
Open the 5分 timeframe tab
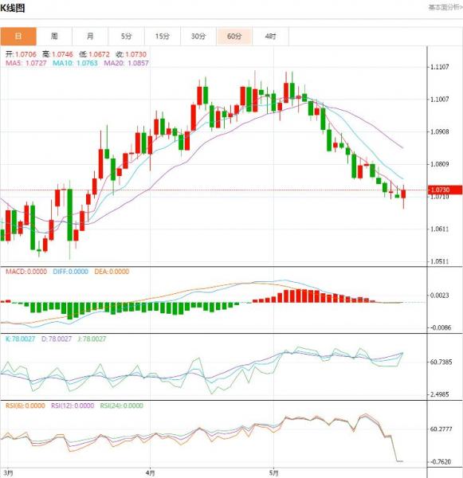pos(126,37)
